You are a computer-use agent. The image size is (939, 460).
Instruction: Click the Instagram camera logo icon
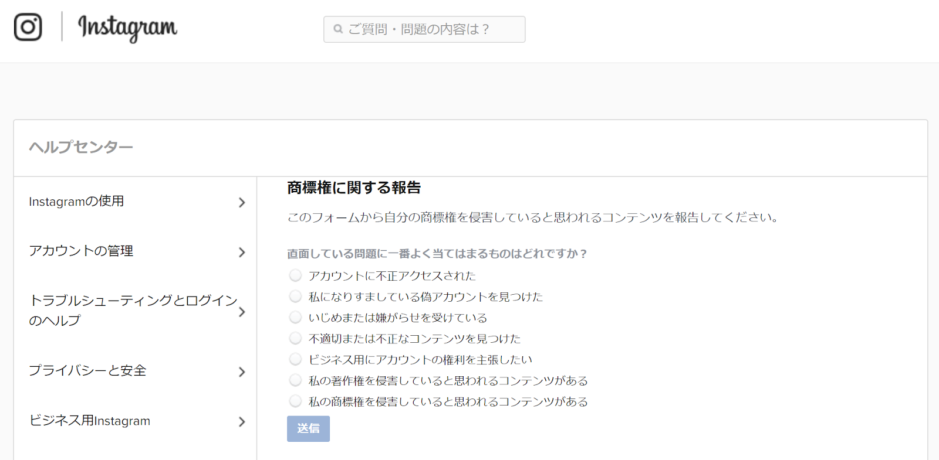coord(28,27)
